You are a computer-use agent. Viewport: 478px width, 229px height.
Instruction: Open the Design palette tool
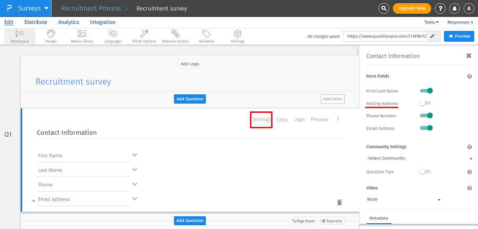pos(51,36)
